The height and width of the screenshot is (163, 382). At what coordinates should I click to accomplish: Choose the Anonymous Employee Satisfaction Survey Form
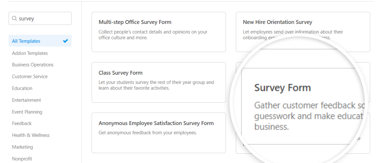pyautogui.click(x=158, y=133)
